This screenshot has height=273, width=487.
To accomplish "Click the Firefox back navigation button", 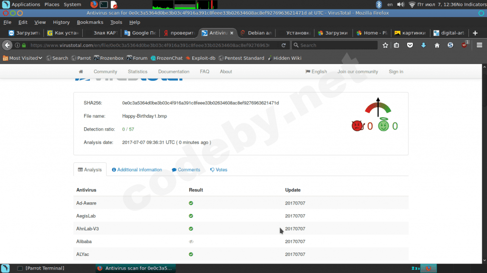I will [x=7, y=45].
